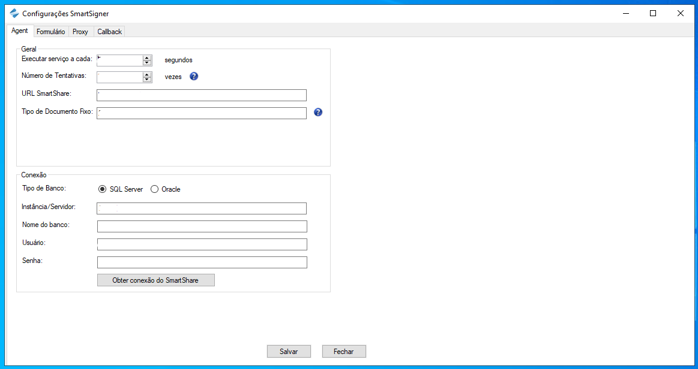Viewport: 698px width, 369px height.
Task: Click the SmartSigner app icon in title bar
Action: pyautogui.click(x=14, y=13)
